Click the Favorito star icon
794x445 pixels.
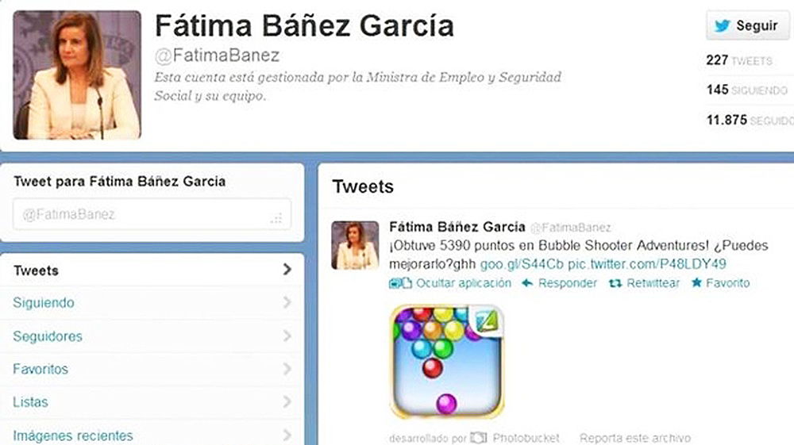697,282
